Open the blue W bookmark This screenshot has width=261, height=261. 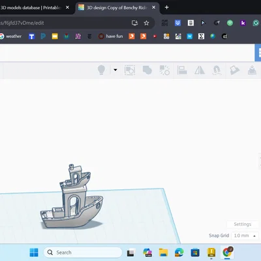190,37
